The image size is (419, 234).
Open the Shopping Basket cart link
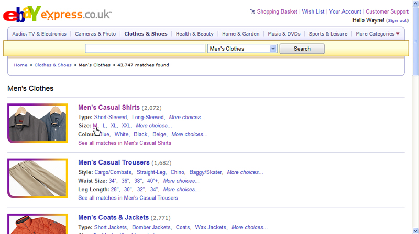coord(278,11)
